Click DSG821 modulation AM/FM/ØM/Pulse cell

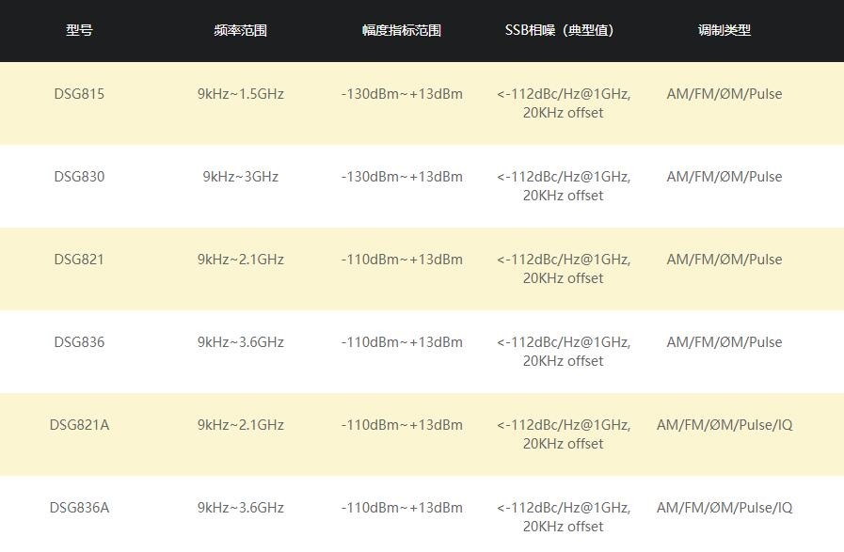point(725,260)
